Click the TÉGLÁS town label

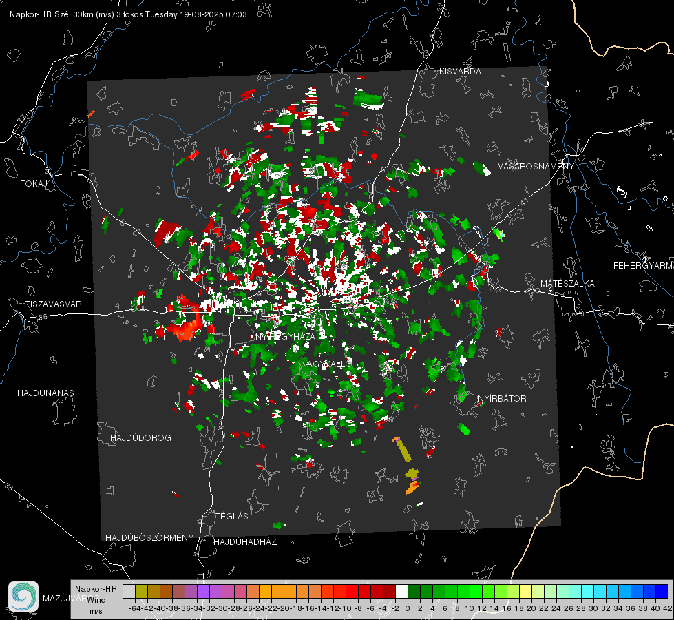pos(232,516)
